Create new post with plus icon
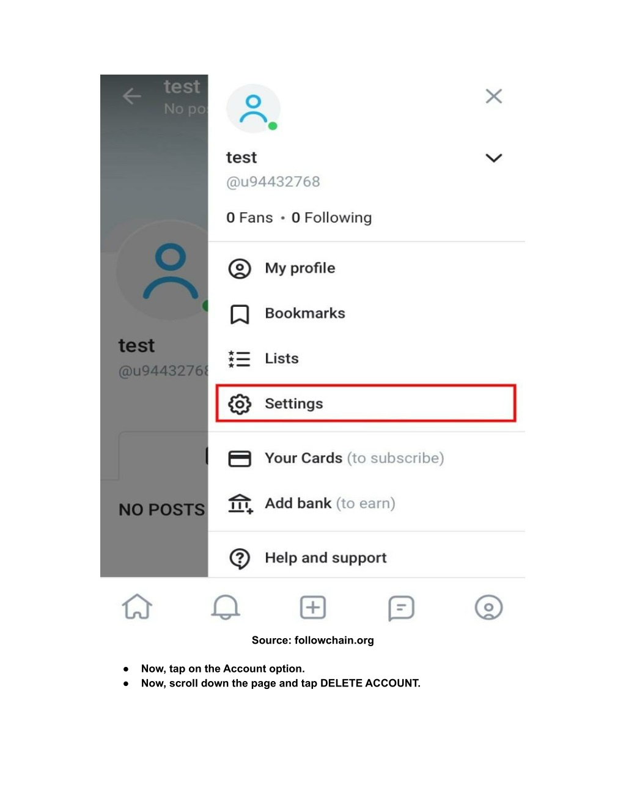Image resolution: width=626 pixels, height=810 pixels. click(x=313, y=608)
